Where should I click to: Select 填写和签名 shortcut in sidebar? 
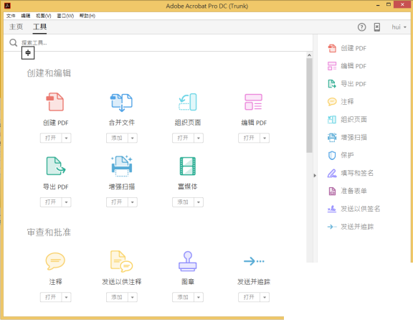351,173
